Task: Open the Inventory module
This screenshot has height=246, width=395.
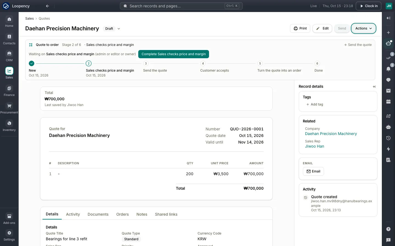Action: (9, 126)
